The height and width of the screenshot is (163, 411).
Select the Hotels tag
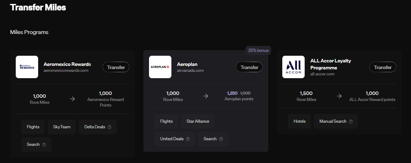299,121
